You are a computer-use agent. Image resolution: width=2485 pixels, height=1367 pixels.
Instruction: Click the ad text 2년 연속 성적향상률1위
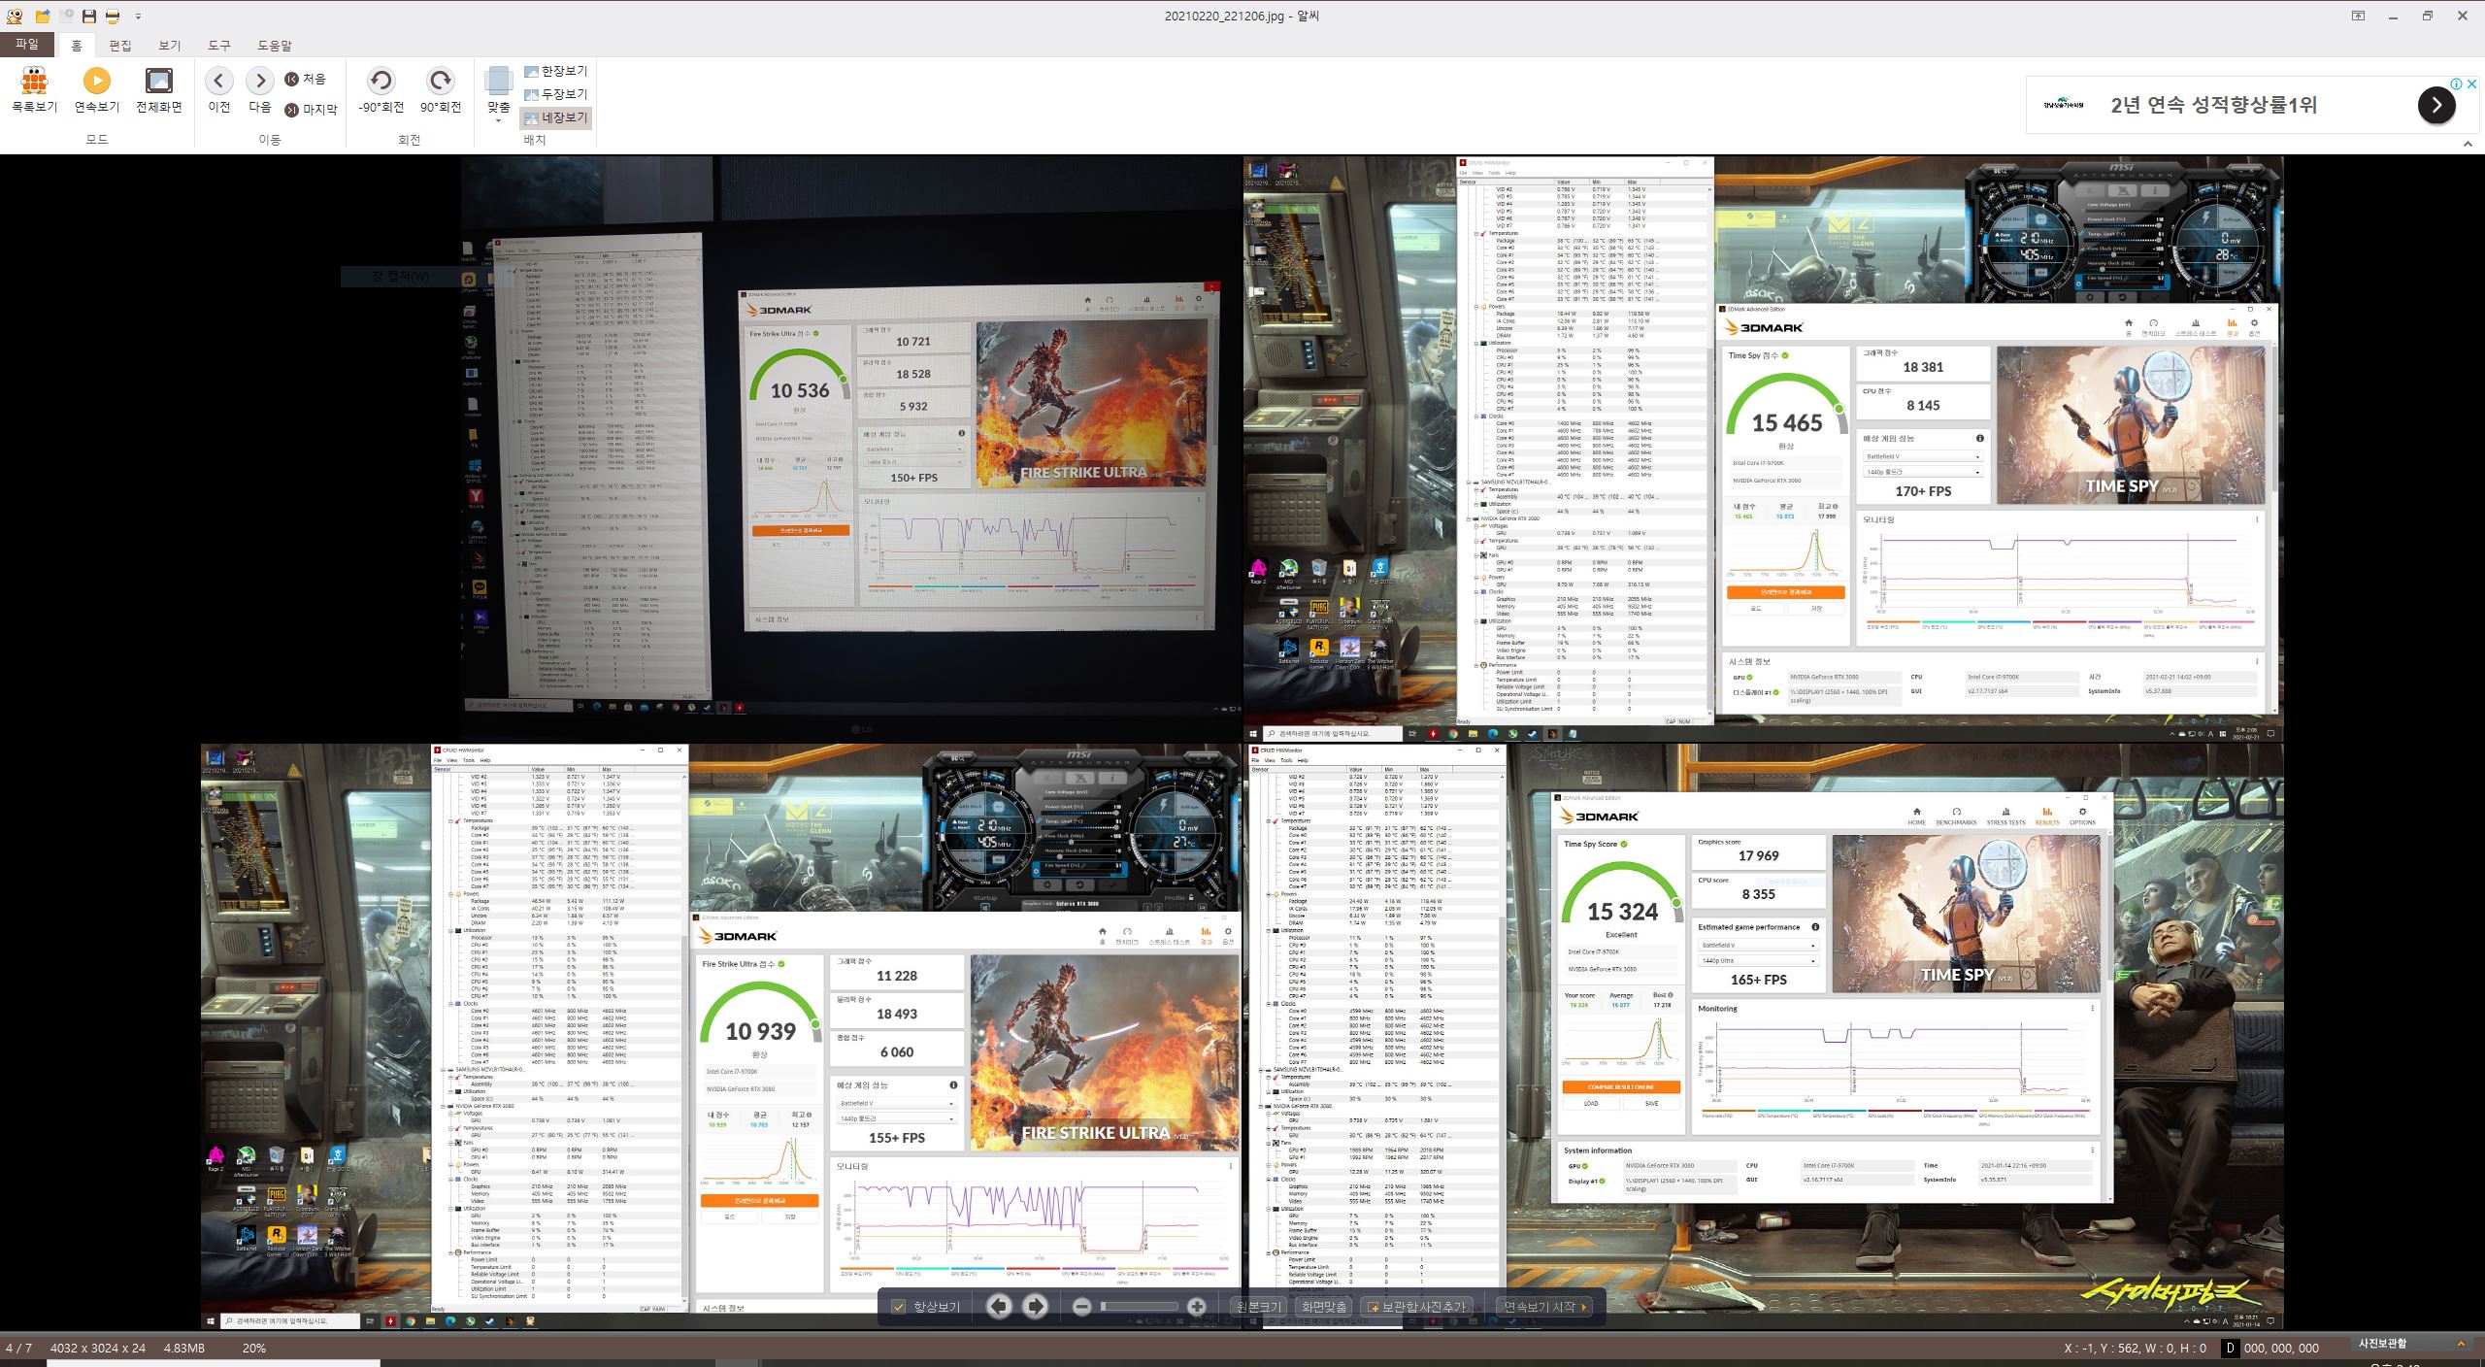pos(2213,105)
